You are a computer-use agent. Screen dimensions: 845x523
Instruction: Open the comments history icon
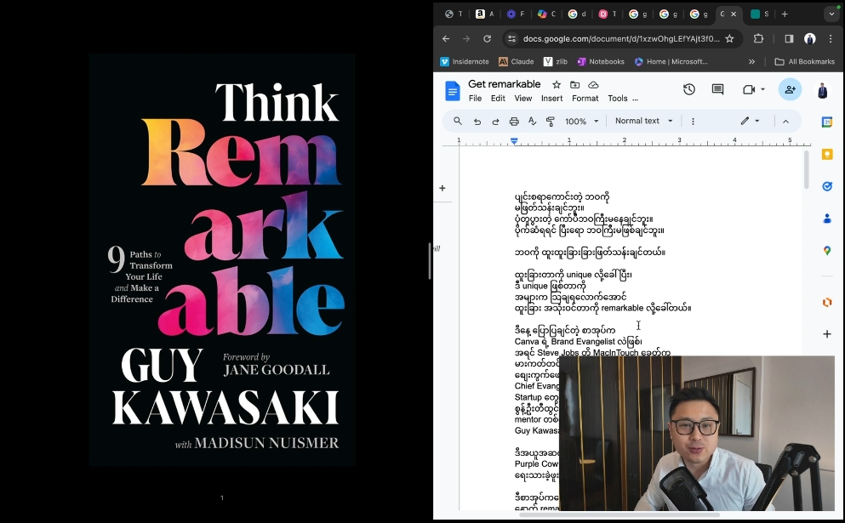(x=718, y=89)
